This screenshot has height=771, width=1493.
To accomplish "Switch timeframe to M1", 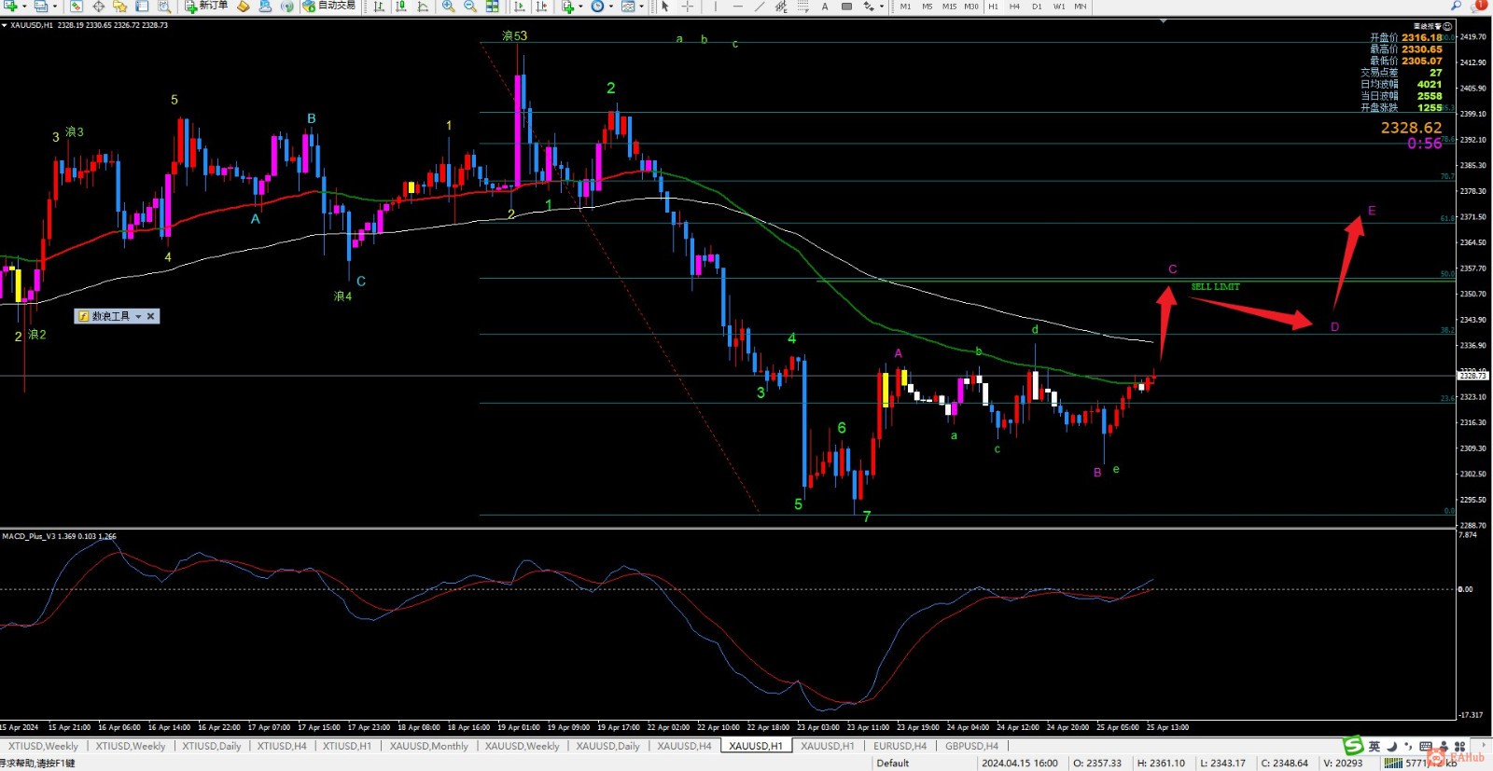I will 905,7.
